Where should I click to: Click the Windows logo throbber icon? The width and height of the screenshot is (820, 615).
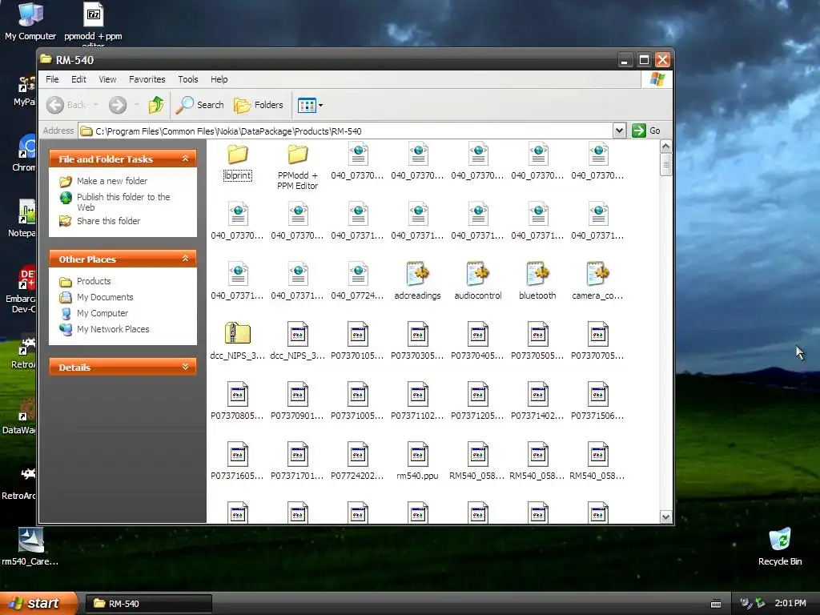657,79
